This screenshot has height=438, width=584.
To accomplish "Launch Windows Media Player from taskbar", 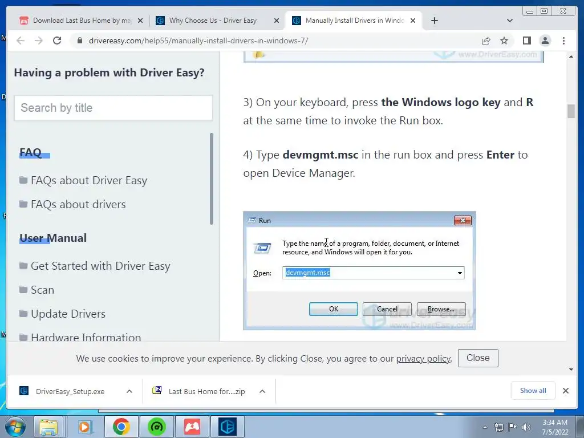I will point(85,427).
